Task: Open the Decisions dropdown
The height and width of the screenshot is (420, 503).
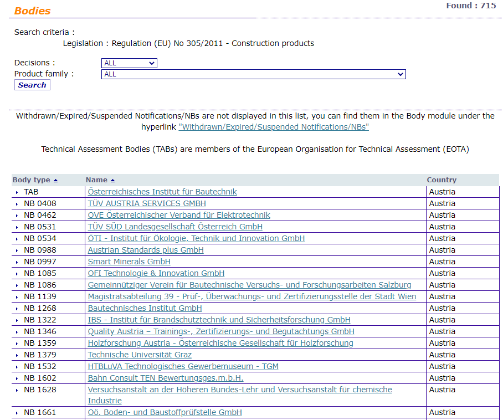Action: [x=129, y=63]
